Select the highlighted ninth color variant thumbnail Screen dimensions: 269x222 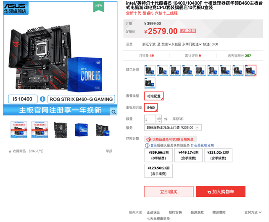click(x=251, y=71)
